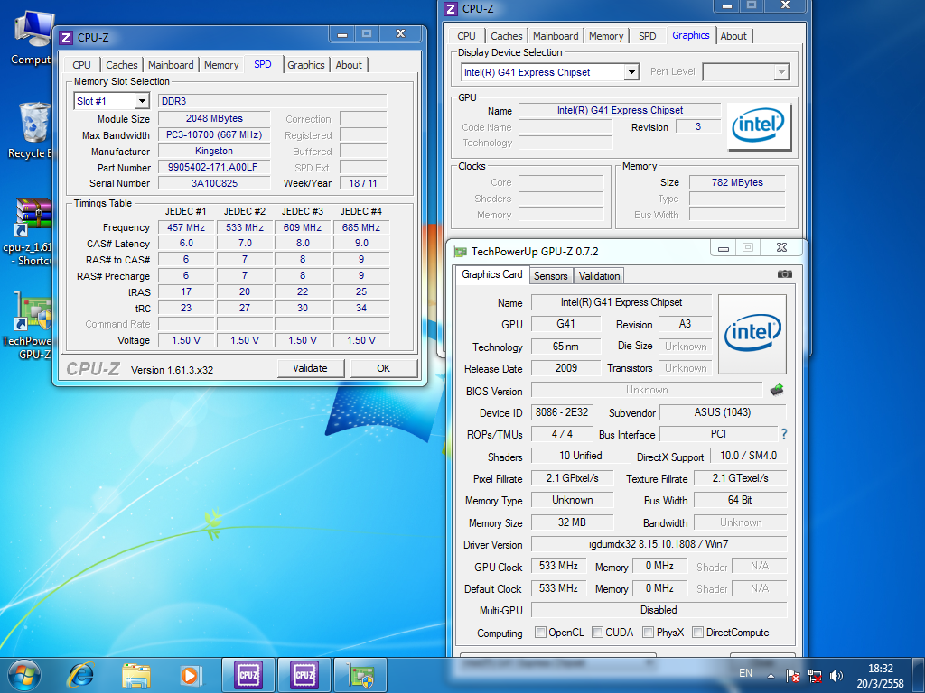Open Graphics tab in SPD CPU-Z window
The width and height of the screenshot is (925, 693).
coord(305,65)
